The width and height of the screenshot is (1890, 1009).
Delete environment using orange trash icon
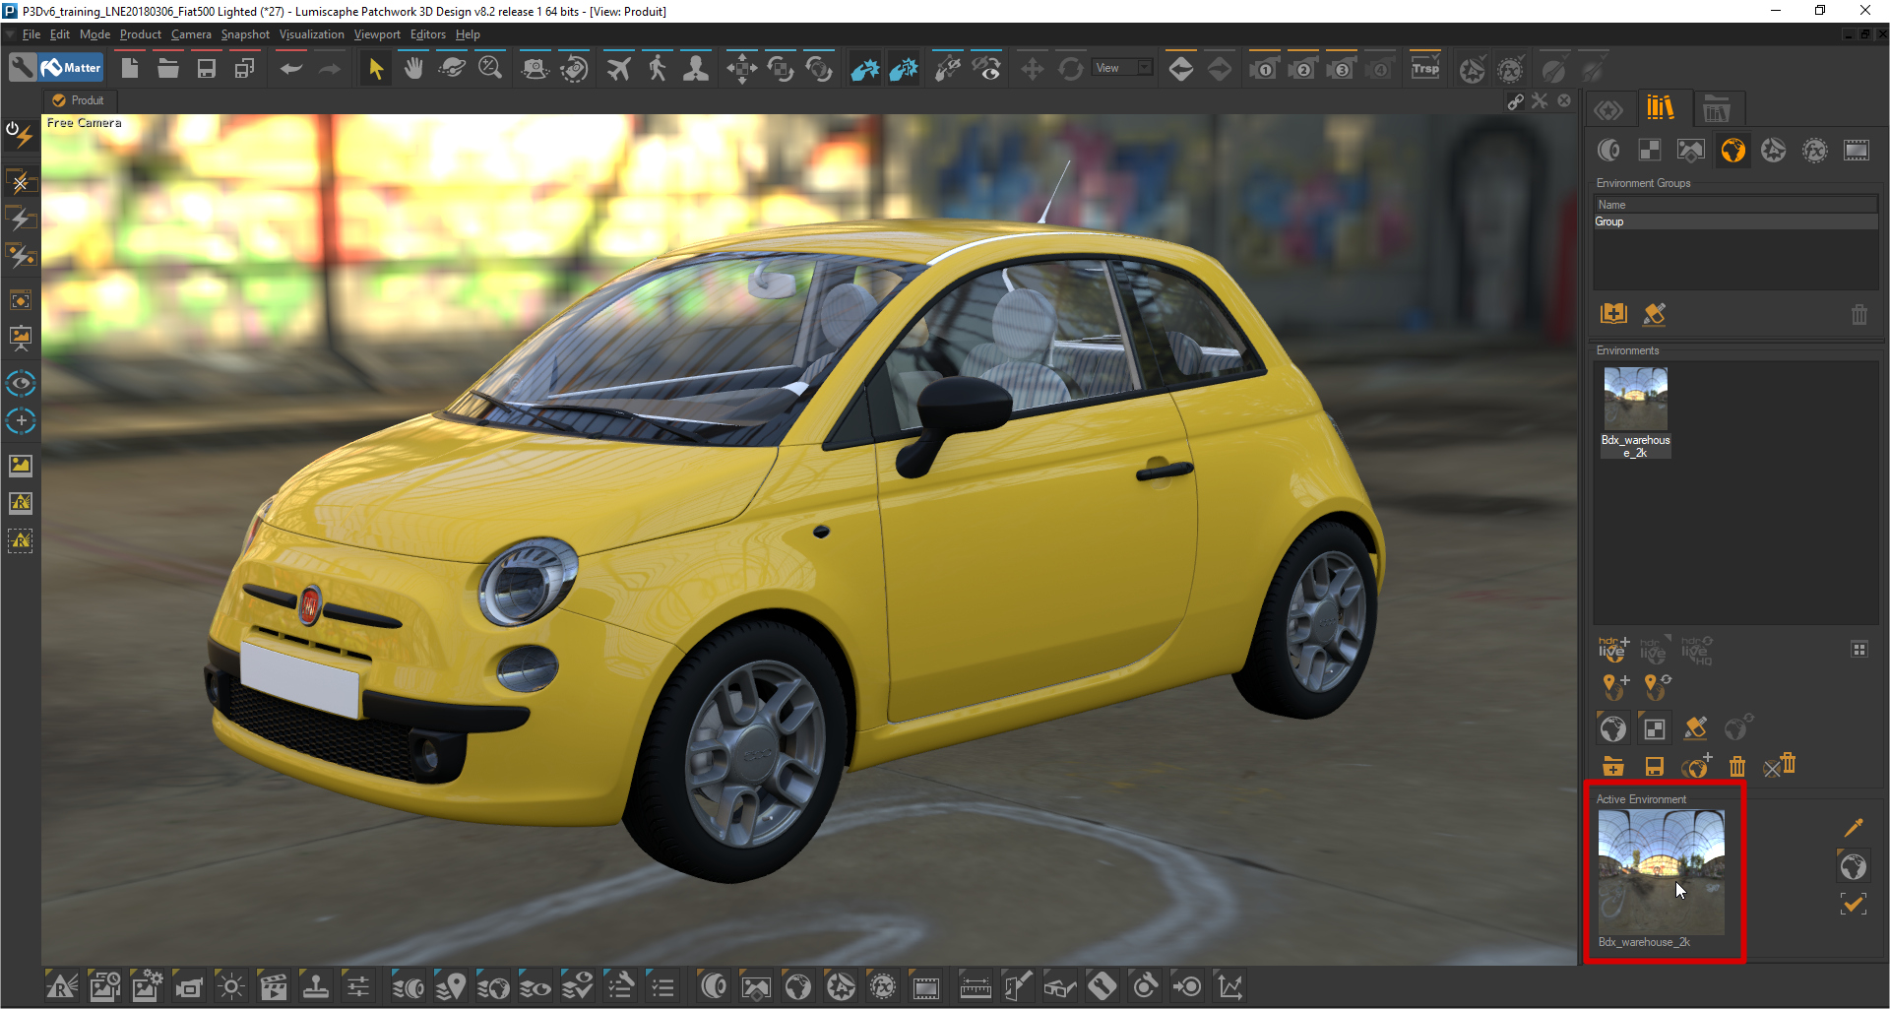[x=1737, y=766]
